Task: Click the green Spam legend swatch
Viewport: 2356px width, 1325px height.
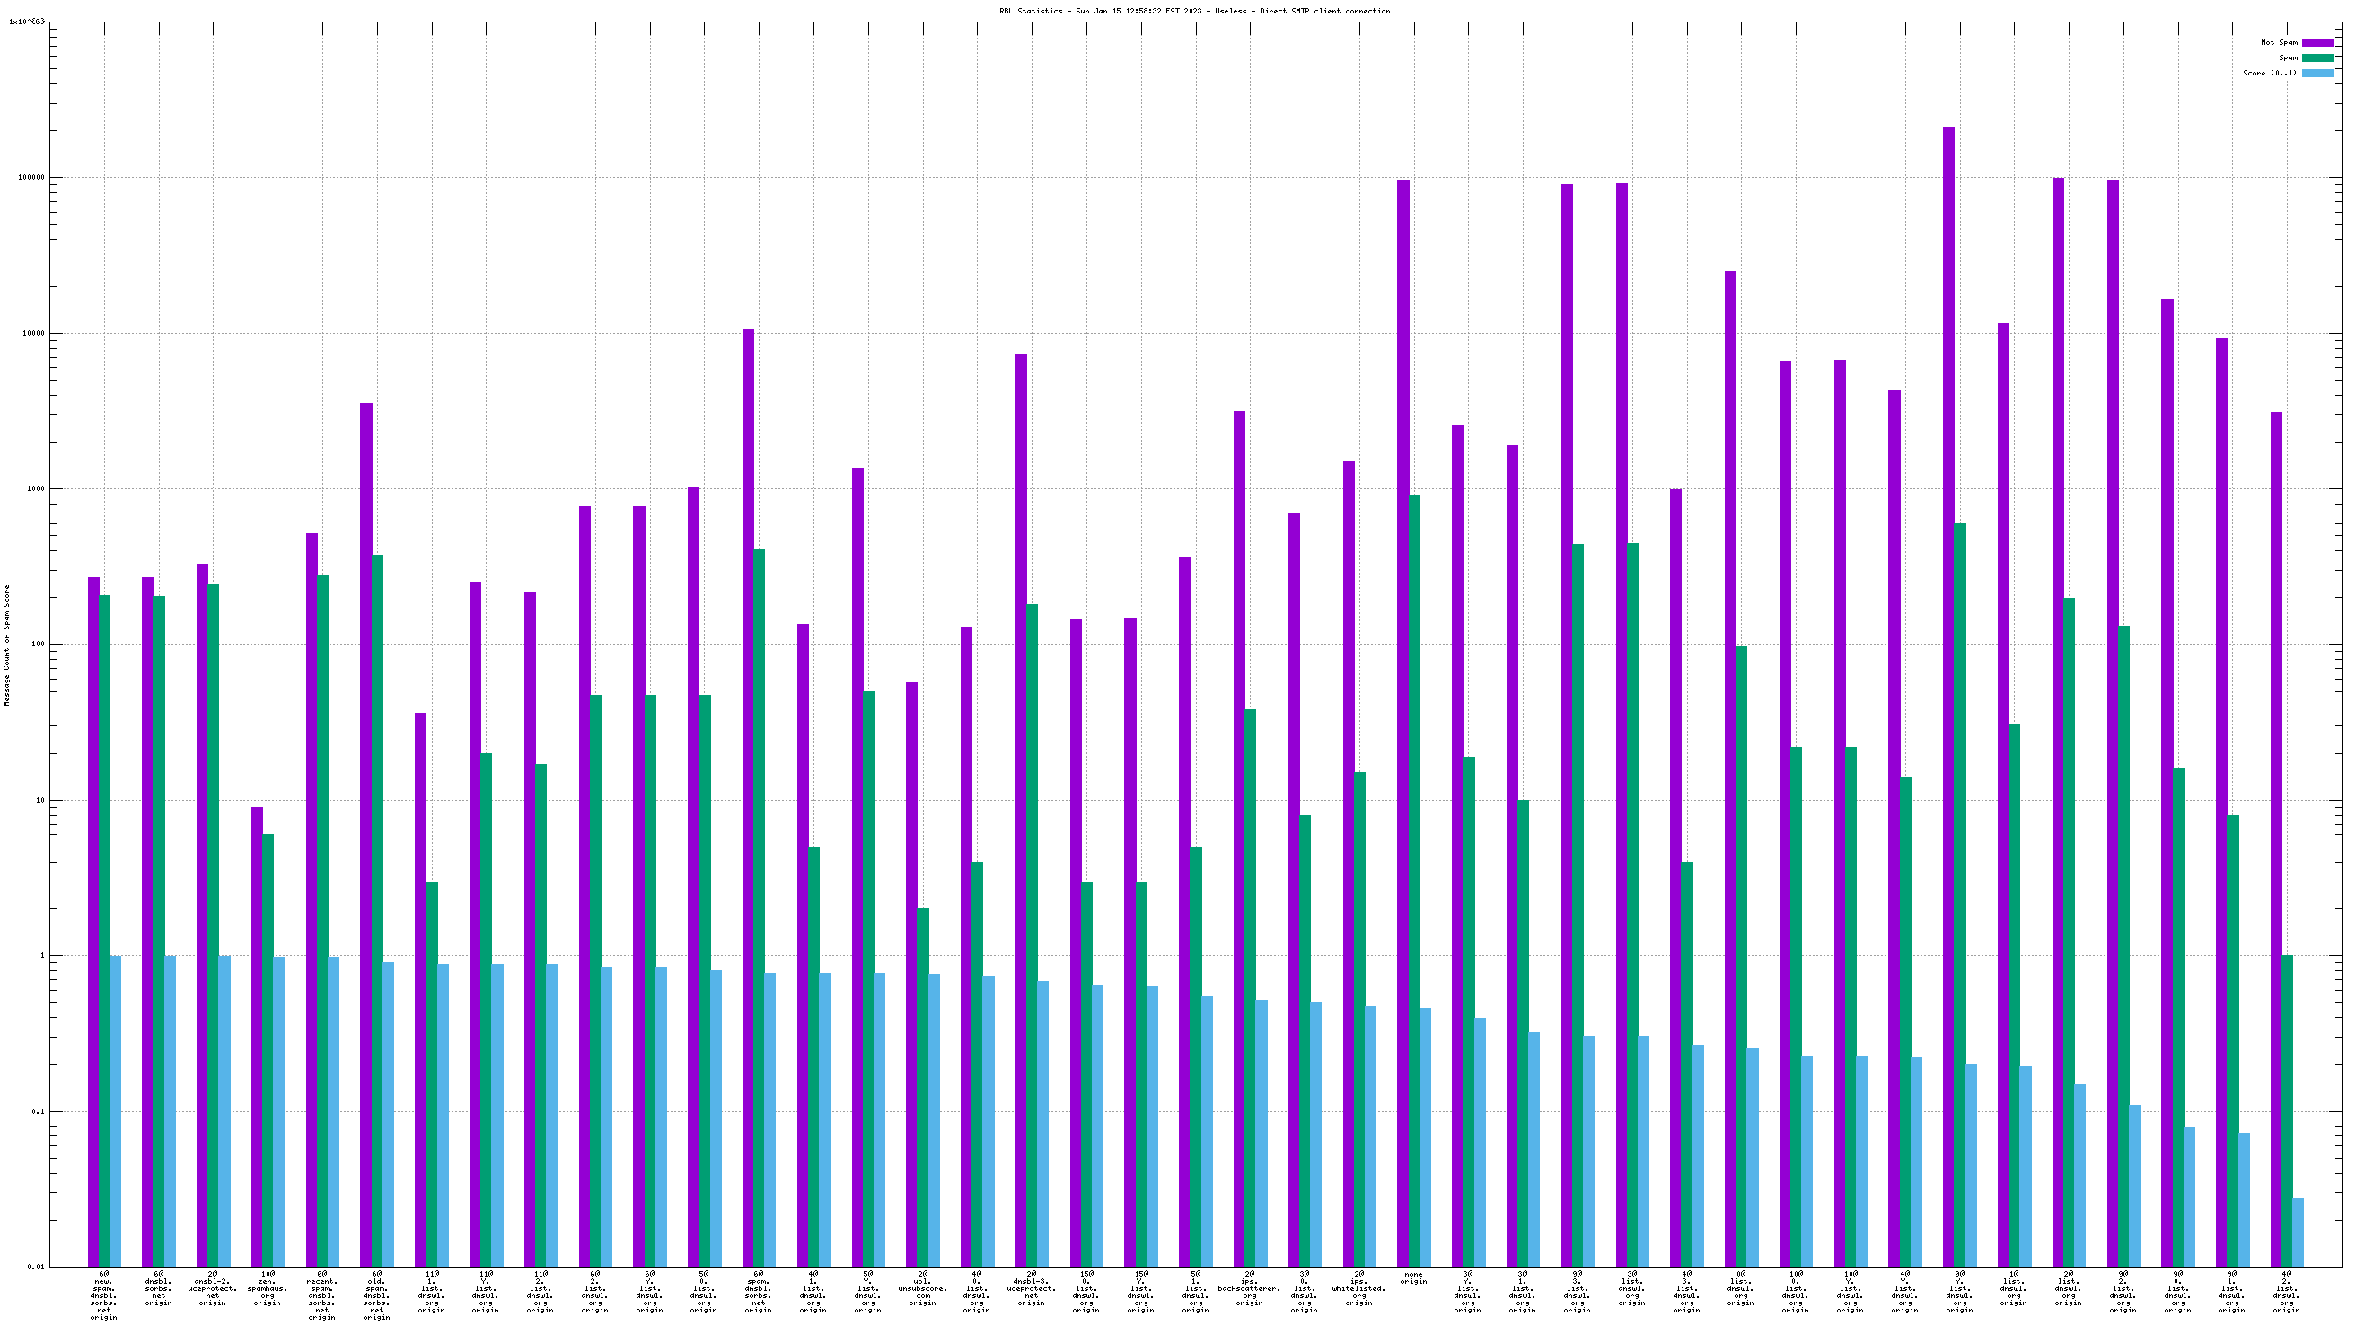Action: coord(2316,57)
